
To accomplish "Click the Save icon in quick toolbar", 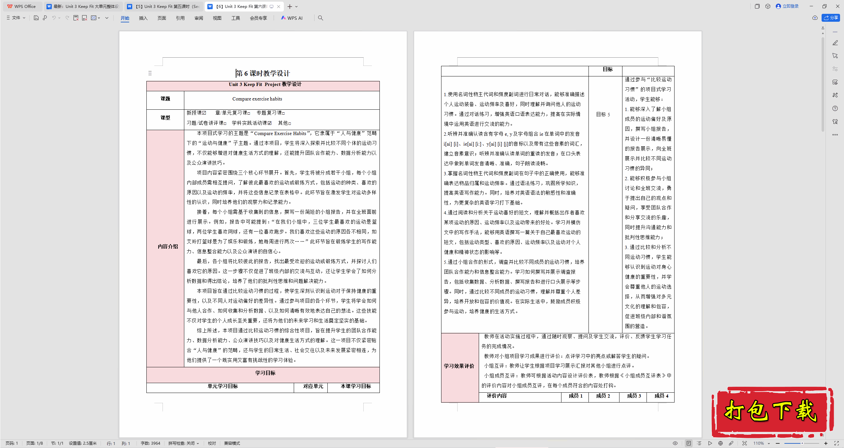I will click(x=36, y=18).
